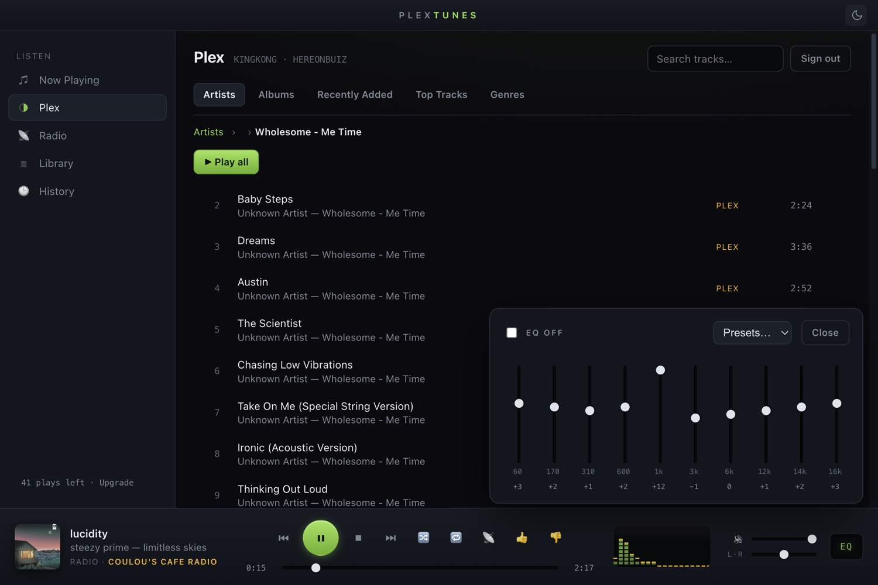Click the 1k EQ slider handle
Image resolution: width=878 pixels, height=585 pixels.
point(660,370)
